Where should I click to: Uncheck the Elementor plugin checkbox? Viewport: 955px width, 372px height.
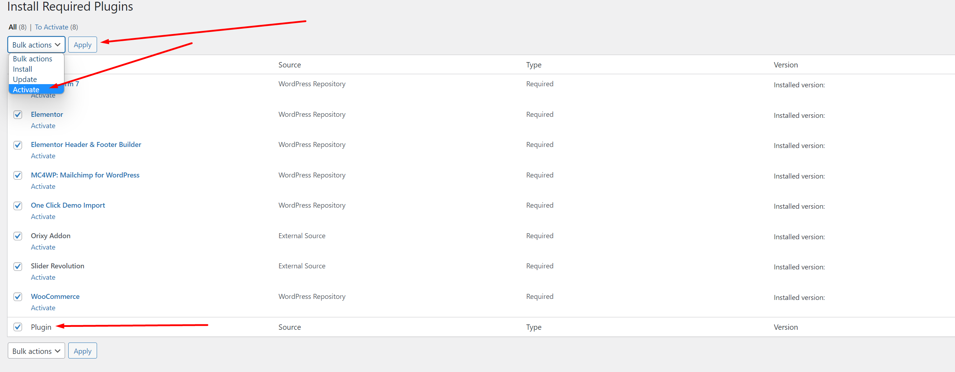18,115
